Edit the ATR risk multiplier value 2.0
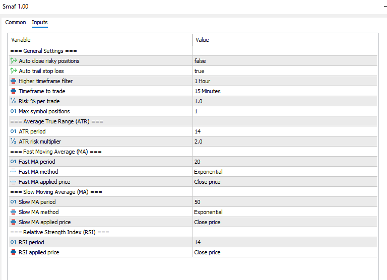The height and width of the screenshot is (280, 387). tap(199, 142)
